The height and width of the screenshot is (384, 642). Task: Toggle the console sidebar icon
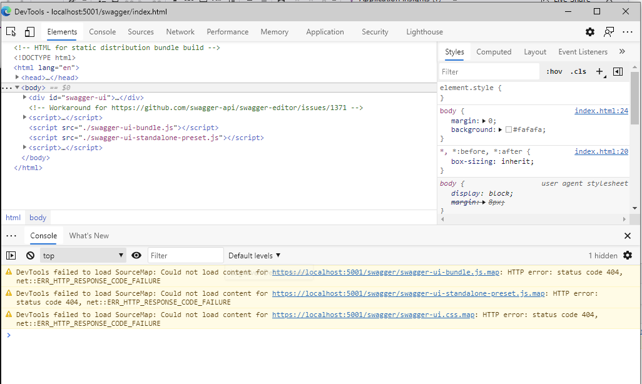[11, 255]
